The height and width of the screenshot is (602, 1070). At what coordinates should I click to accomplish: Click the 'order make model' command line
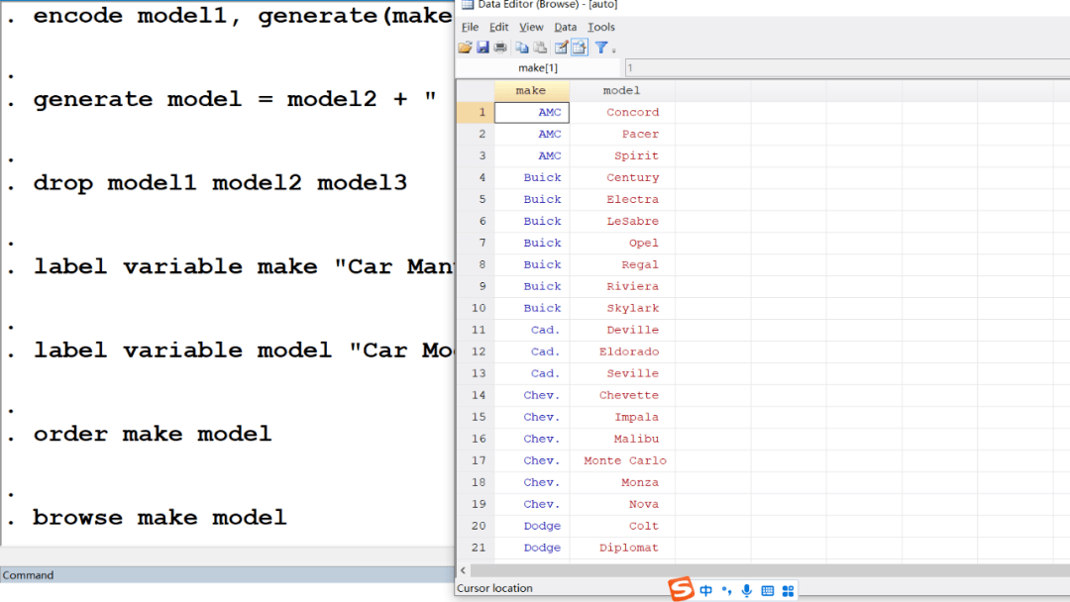click(x=153, y=434)
